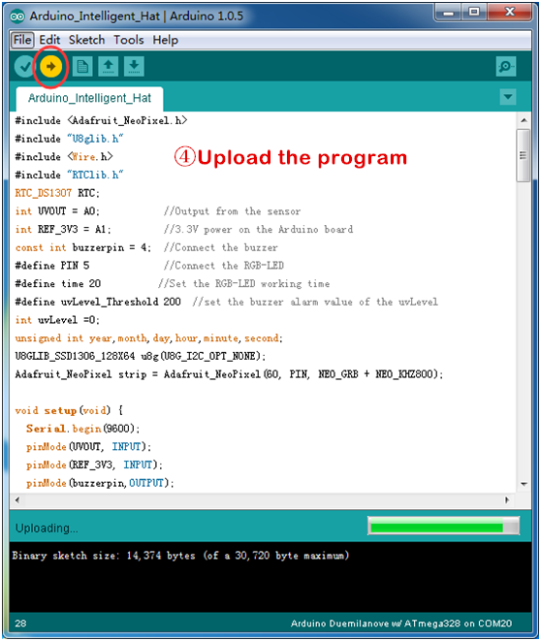Viewport: 541px width, 641px height.
Task: Save the sketch with the down-arrow icon
Action: point(134,66)
